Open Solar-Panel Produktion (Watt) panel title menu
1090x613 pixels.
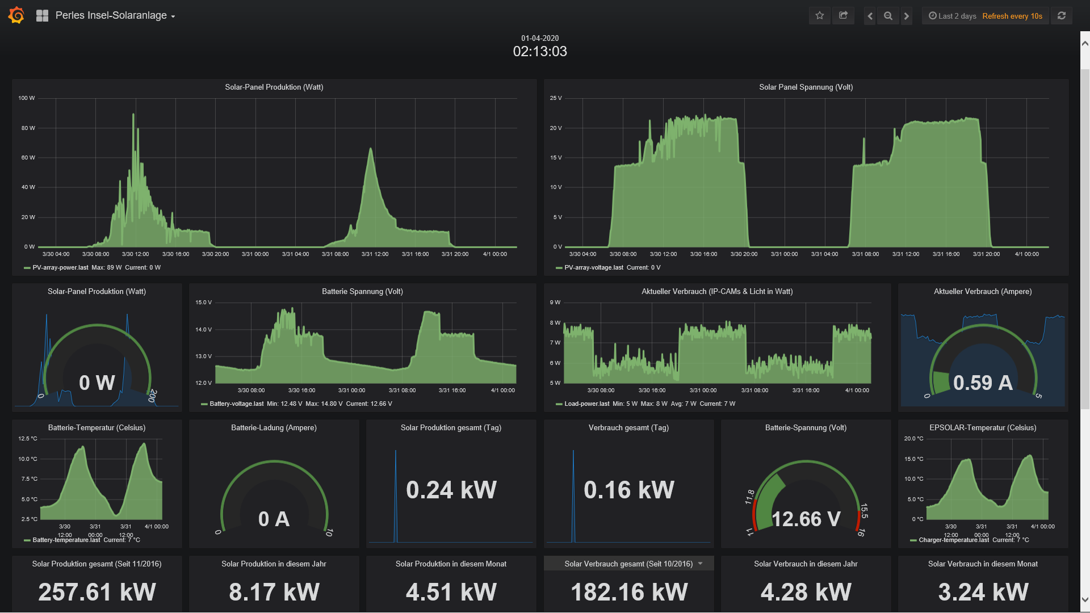coord(274,87)
